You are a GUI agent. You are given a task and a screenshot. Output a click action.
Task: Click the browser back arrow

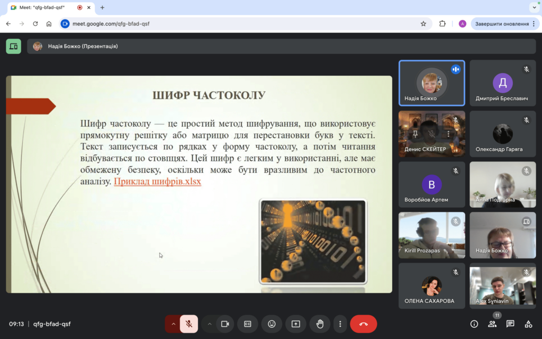[x=8, y=24]
